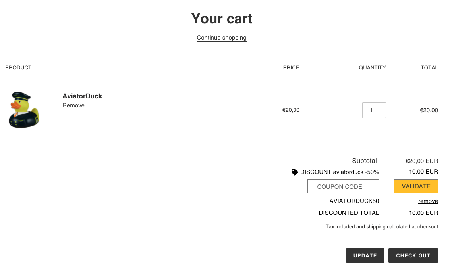
Task: Click the PRODUCT column header
Action: click(18, 68)
